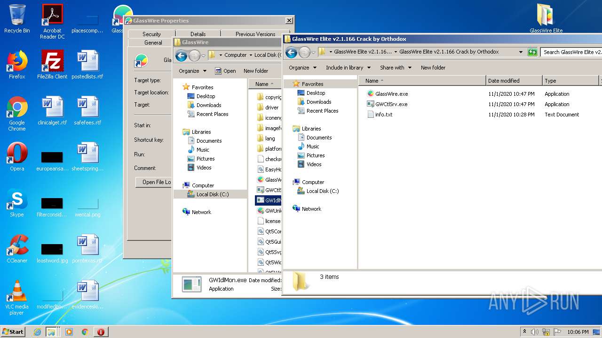Click search box in crack folder window
Screen dimensions: 602x338
coord(571,52)
